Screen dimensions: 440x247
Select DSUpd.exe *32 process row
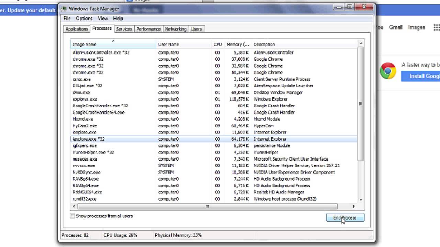coord(214,86)
